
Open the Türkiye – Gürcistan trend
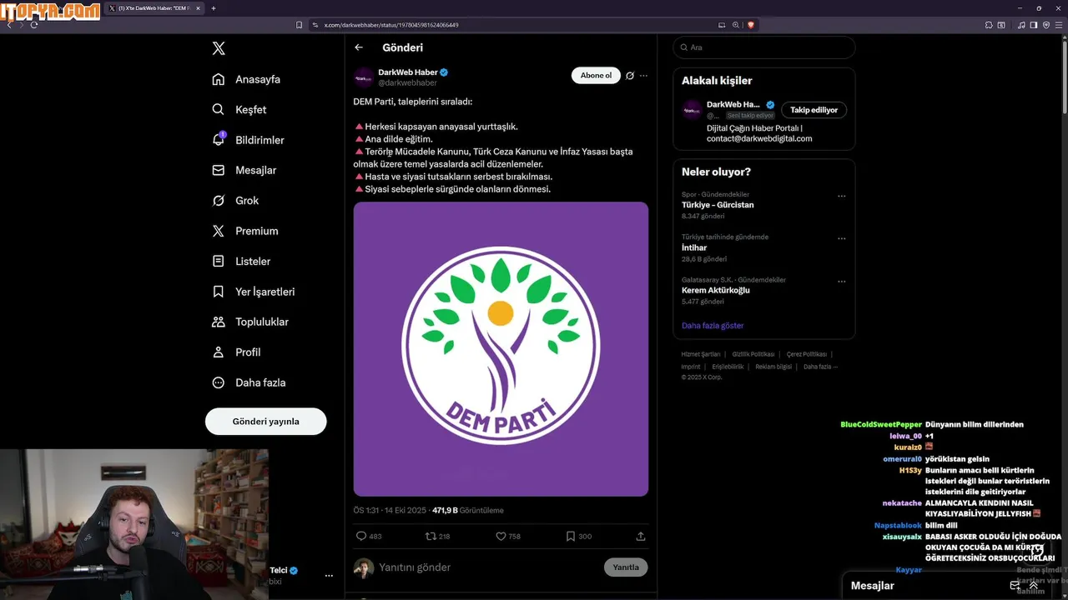[763, 205]
